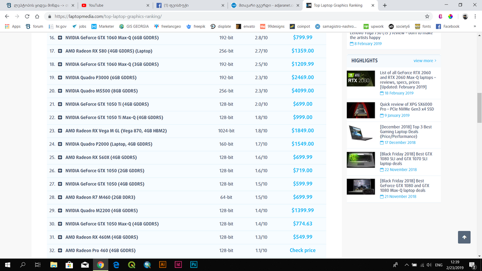
Task: Expand NVIDIA Quadro P3000 row
Action: point(60,78)
